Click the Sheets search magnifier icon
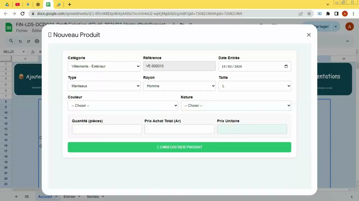Viewport: 359px width, 201px height. tap(11, 41)
